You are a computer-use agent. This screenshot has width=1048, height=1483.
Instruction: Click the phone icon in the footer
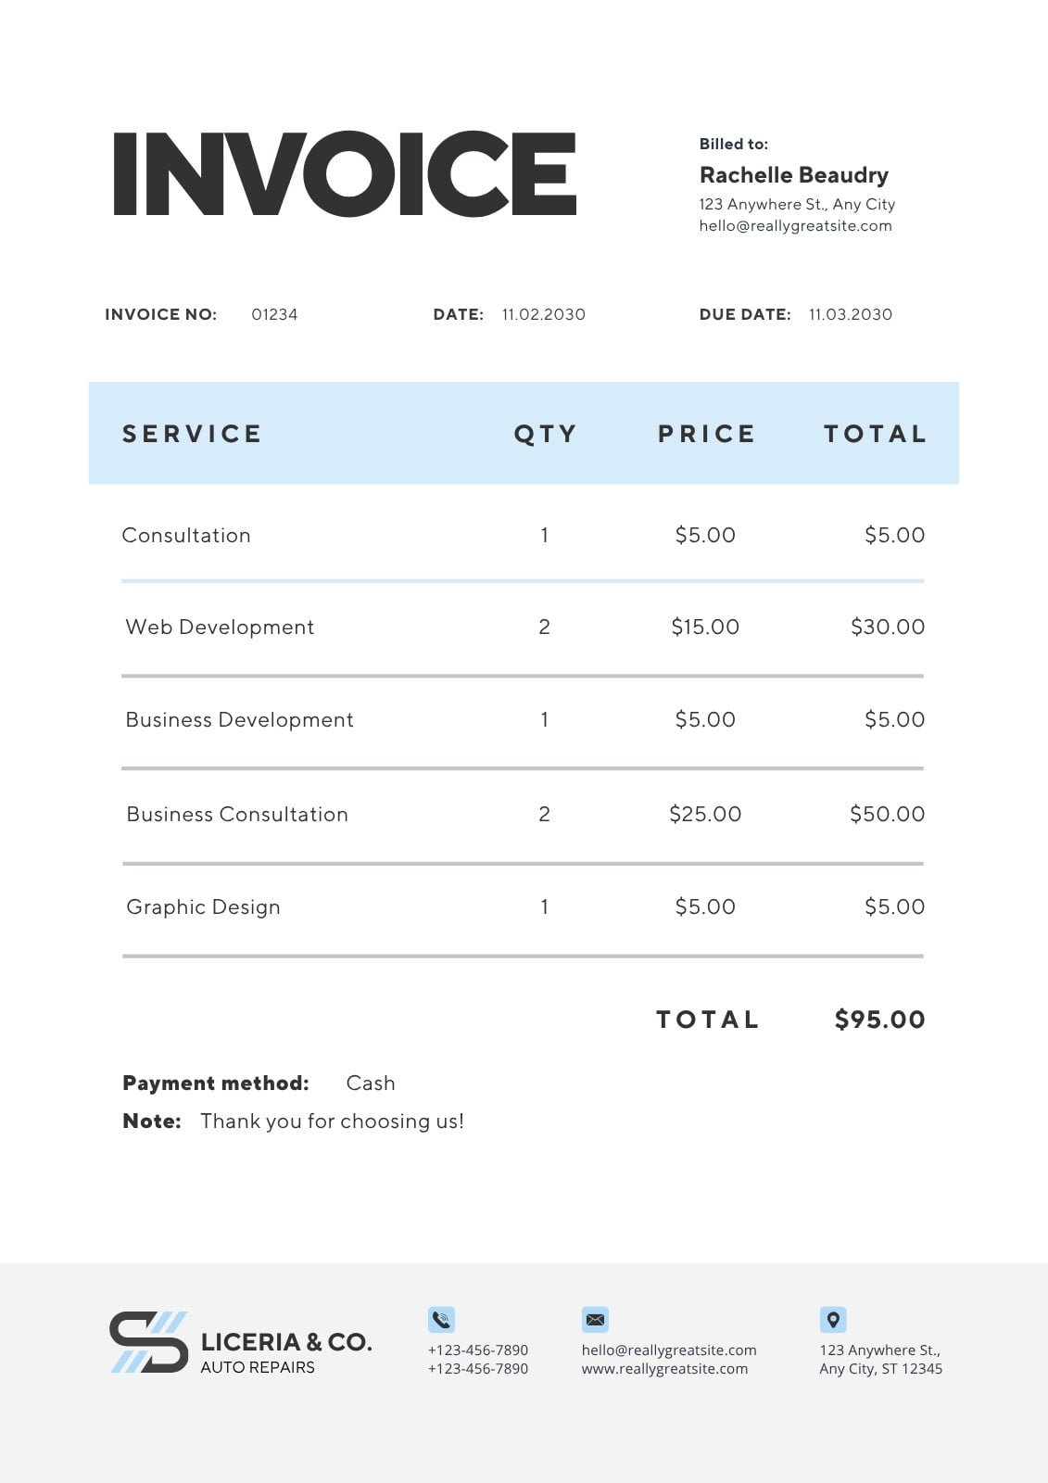441,1319
